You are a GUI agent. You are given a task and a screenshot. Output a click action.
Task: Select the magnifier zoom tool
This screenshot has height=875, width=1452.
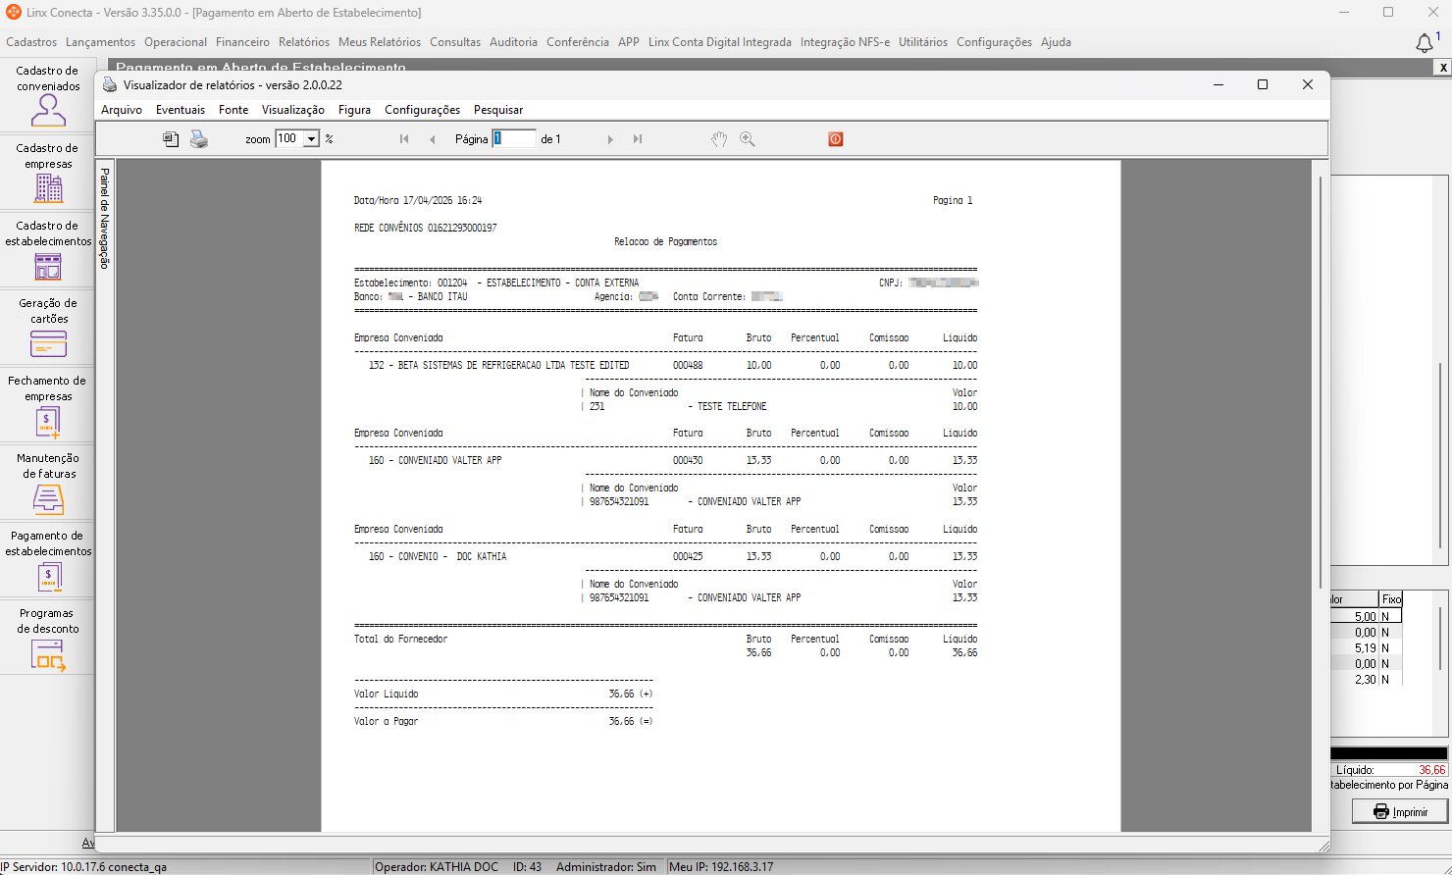[x=748, y=139]
